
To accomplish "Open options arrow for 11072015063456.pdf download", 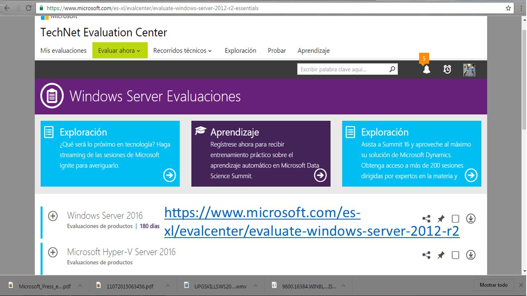I will pos(167,286).
